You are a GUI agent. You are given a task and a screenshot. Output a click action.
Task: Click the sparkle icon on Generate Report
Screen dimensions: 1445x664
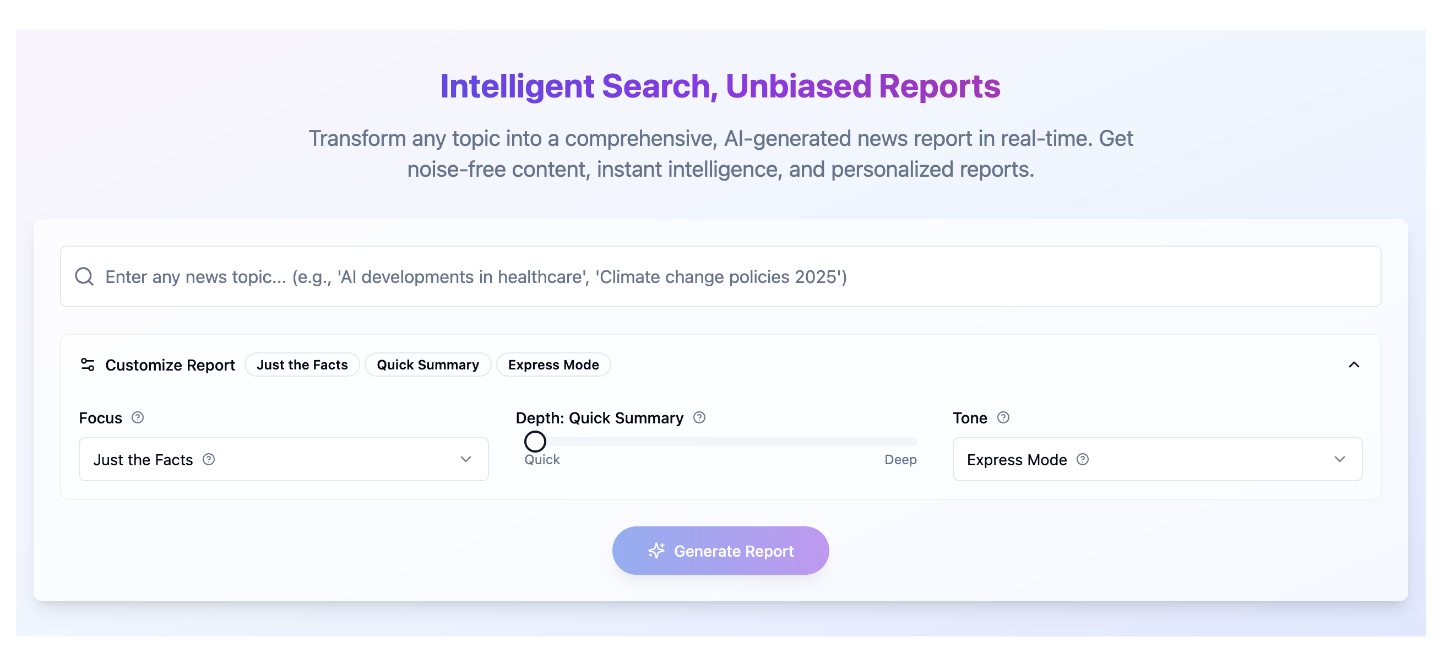pos(656,551)
